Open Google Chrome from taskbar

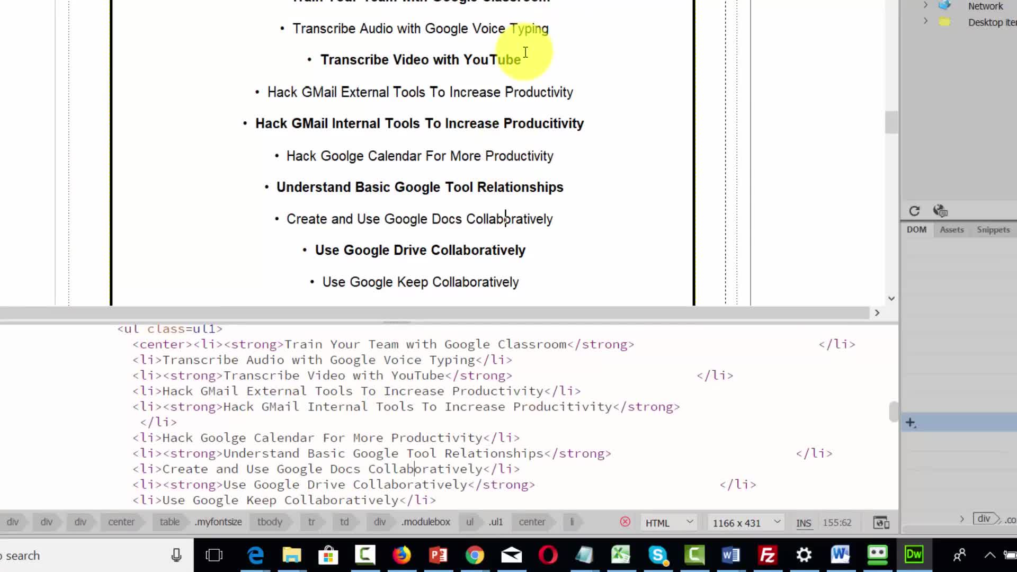click(475, 555)
